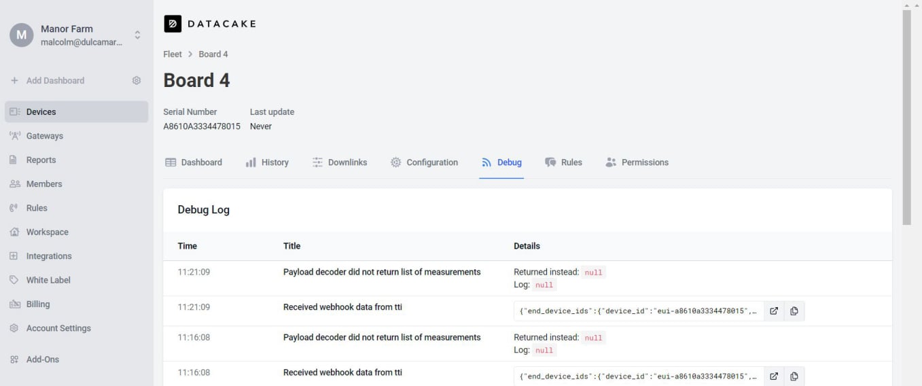Screen dimensions: 922x386
Task: Click the Details column header
Action: point(527,246)
